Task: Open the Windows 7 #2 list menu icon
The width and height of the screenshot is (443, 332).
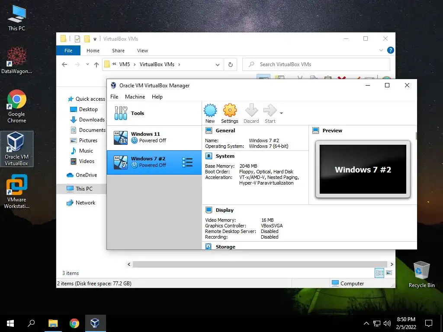Action: click(x=187, y=163)
